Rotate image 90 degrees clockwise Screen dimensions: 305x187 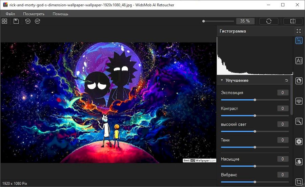point(37,21)
